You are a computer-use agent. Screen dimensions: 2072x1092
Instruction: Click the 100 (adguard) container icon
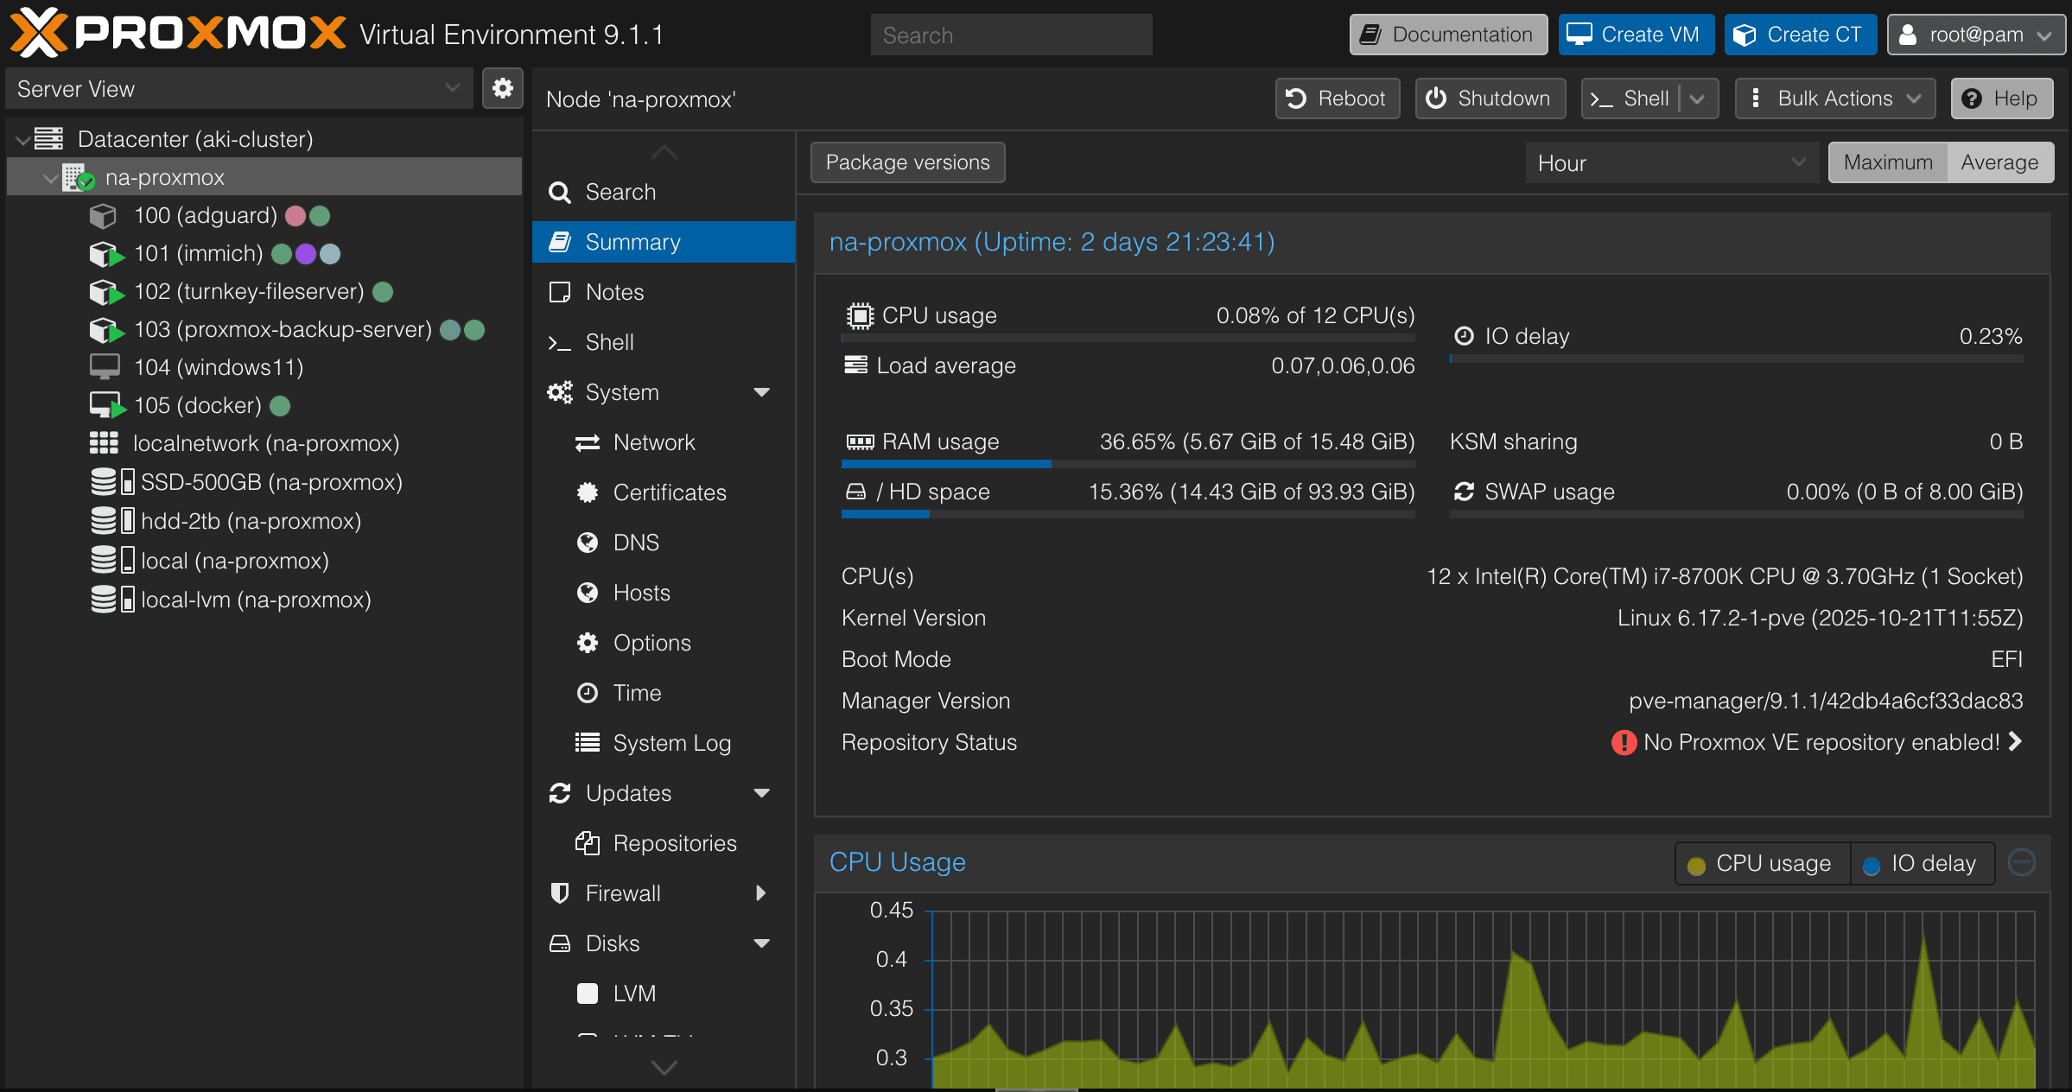pos(103,216)
